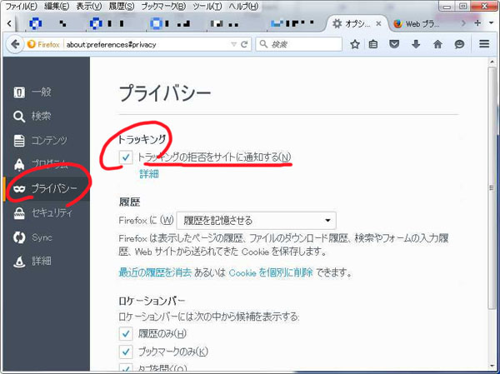Click the 検索 search input field

click(299, 44)
